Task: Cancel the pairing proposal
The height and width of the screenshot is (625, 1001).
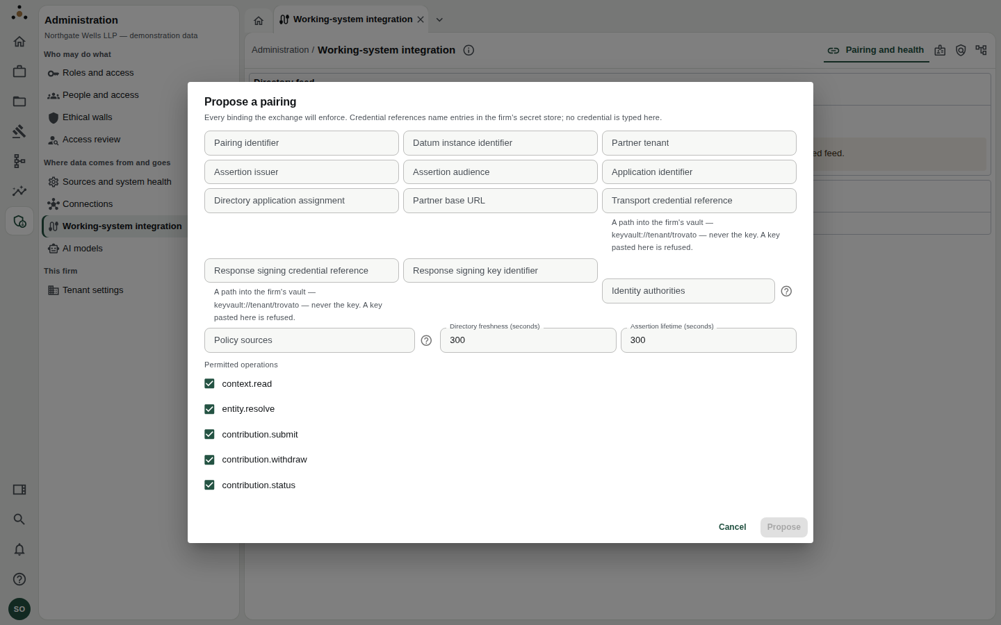Action: [732, 527]
